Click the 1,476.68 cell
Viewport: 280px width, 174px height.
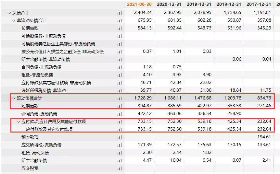(203, 98)
